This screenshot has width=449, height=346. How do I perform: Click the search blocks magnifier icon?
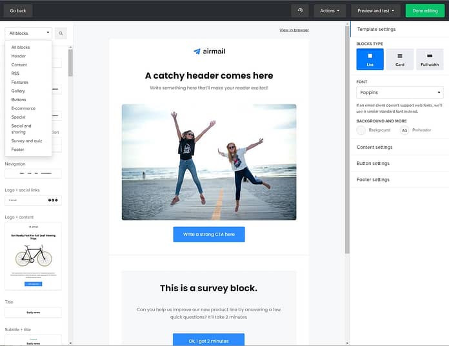pyautogui.click(x=61, y=33)
